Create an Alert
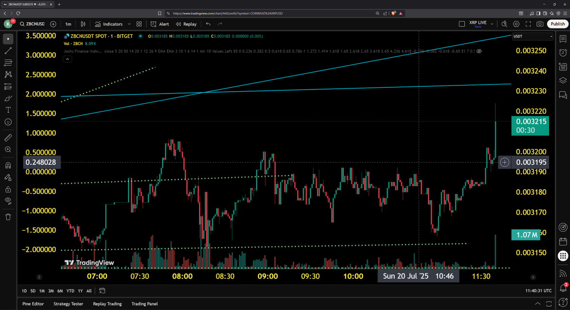This screenshot has height=310, width=570. pos(160,24)
